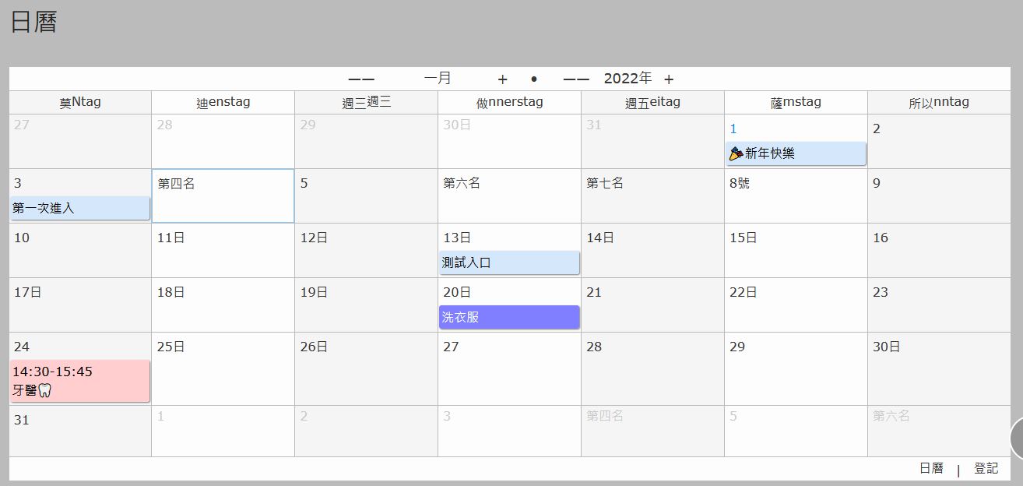
Task: Click the round button at right edge
Action: (x=1017, y=438)
